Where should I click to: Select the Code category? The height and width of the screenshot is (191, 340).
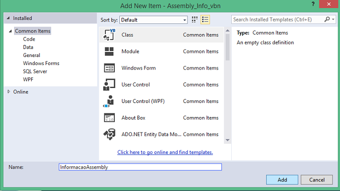pos(29,39)
